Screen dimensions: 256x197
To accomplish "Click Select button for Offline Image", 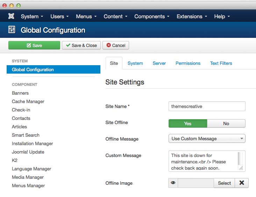I will pos(224,183).
